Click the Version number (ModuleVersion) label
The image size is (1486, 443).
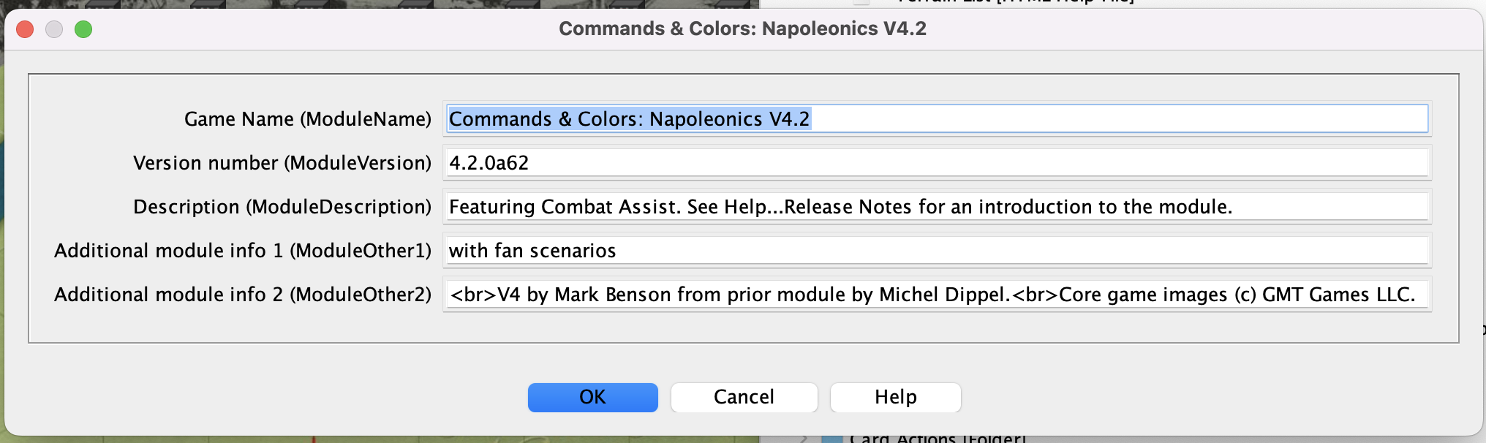click(282, 163)
